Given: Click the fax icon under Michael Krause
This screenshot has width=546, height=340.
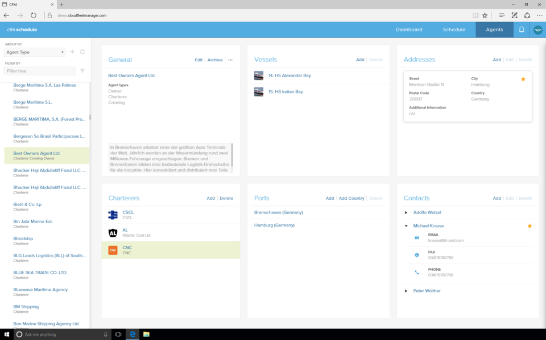Looking at the screenshot, I should click(417, 255).
